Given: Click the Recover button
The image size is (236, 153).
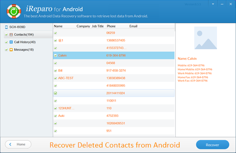Looking at the screenshot, I should [212, 145].
